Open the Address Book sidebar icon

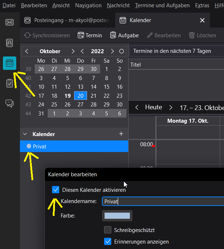coord(10,43)
